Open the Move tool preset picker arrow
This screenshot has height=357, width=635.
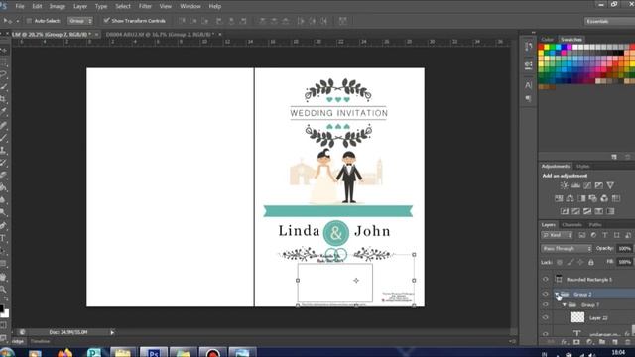(x=18, y=21)
